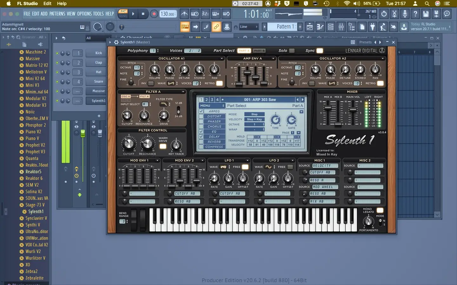
Task: Click the 12 dB / 24 dB filter slope switch
Action: pos(178,110)
